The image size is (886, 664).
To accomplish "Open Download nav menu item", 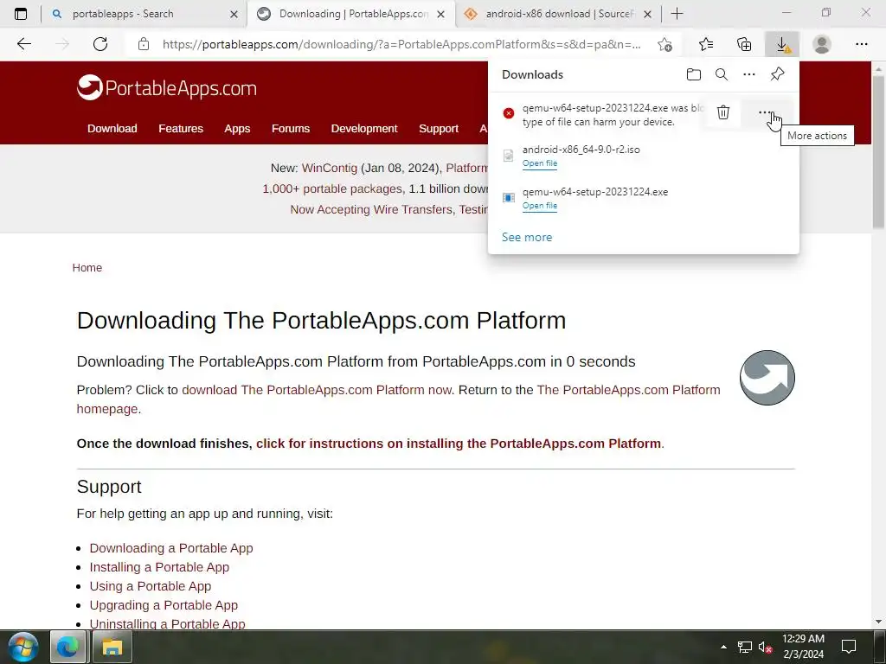I will point(112,129).
